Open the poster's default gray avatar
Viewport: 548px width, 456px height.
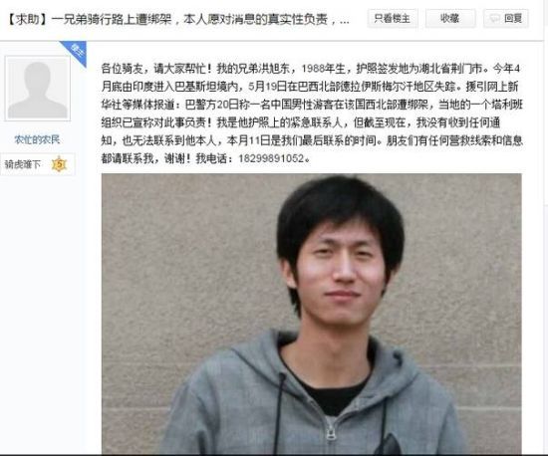click(x=38, y=89)
